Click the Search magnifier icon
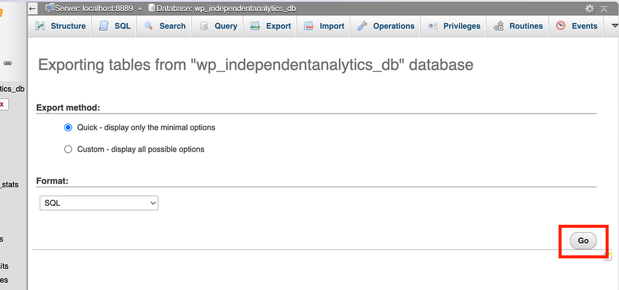Viewport: 619px width, 290px height. click(149, 26)
